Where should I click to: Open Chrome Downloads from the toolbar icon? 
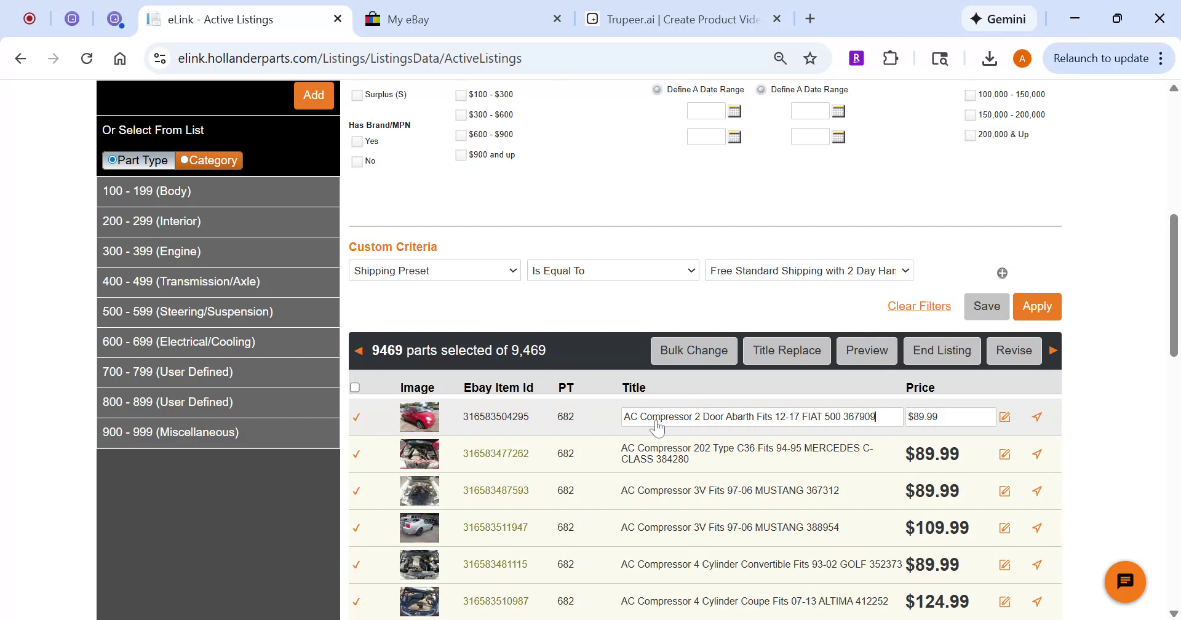coord(988,58)
